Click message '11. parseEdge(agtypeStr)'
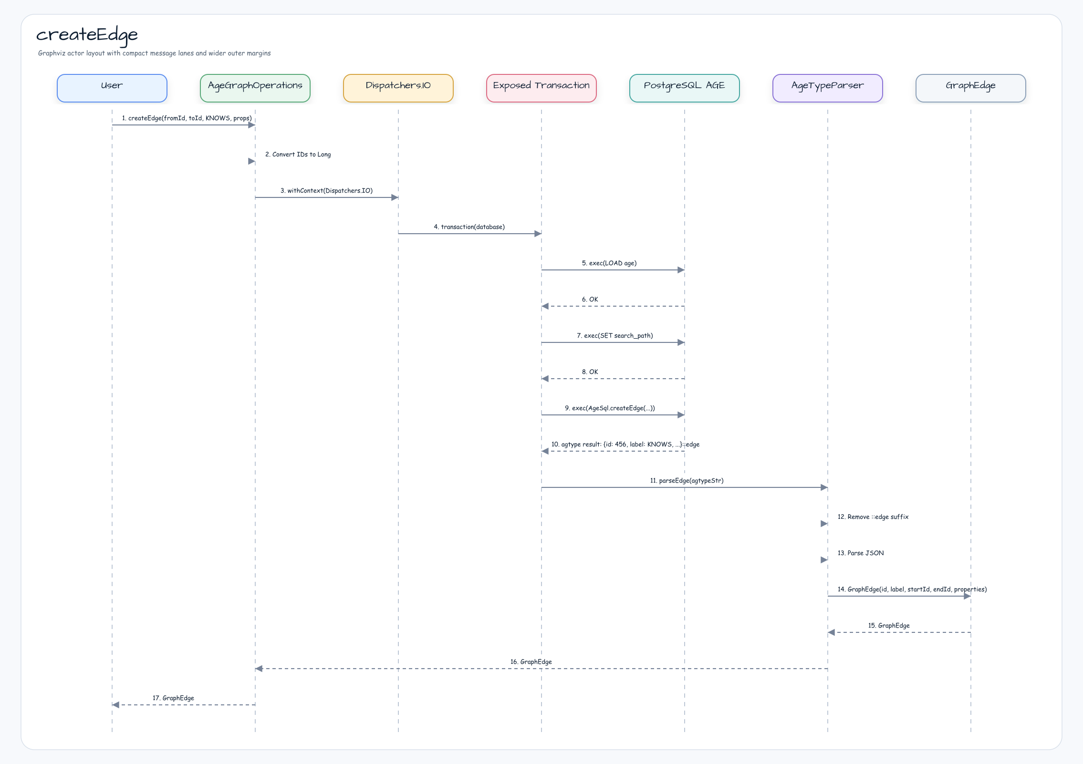The image size is (1083, 764). (687, 481)
